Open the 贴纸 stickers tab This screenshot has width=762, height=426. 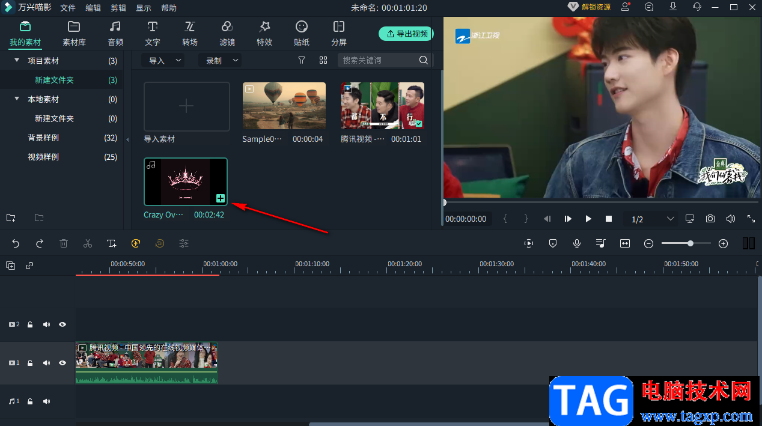[x=302, y=34]
